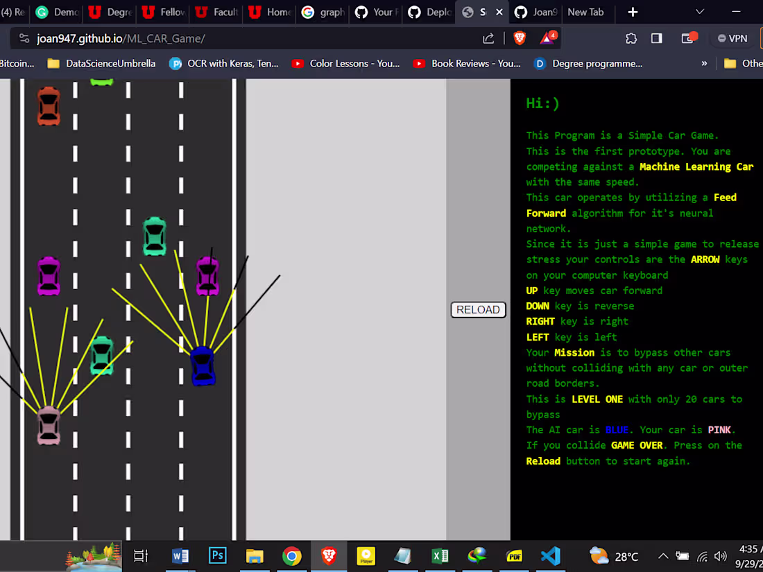The image size is (763, 572).
Task: Click the share icon in address bar
Action: 488,38
